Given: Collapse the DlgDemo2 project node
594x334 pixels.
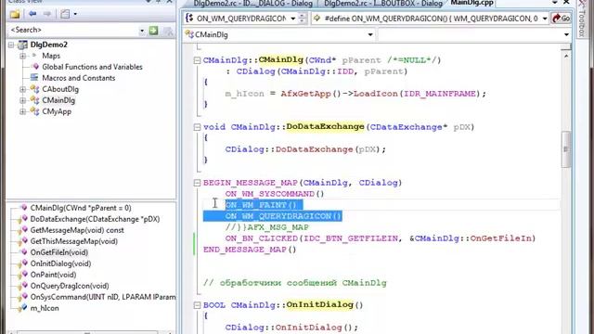Looking at the screenshot, I should (11, 45).
